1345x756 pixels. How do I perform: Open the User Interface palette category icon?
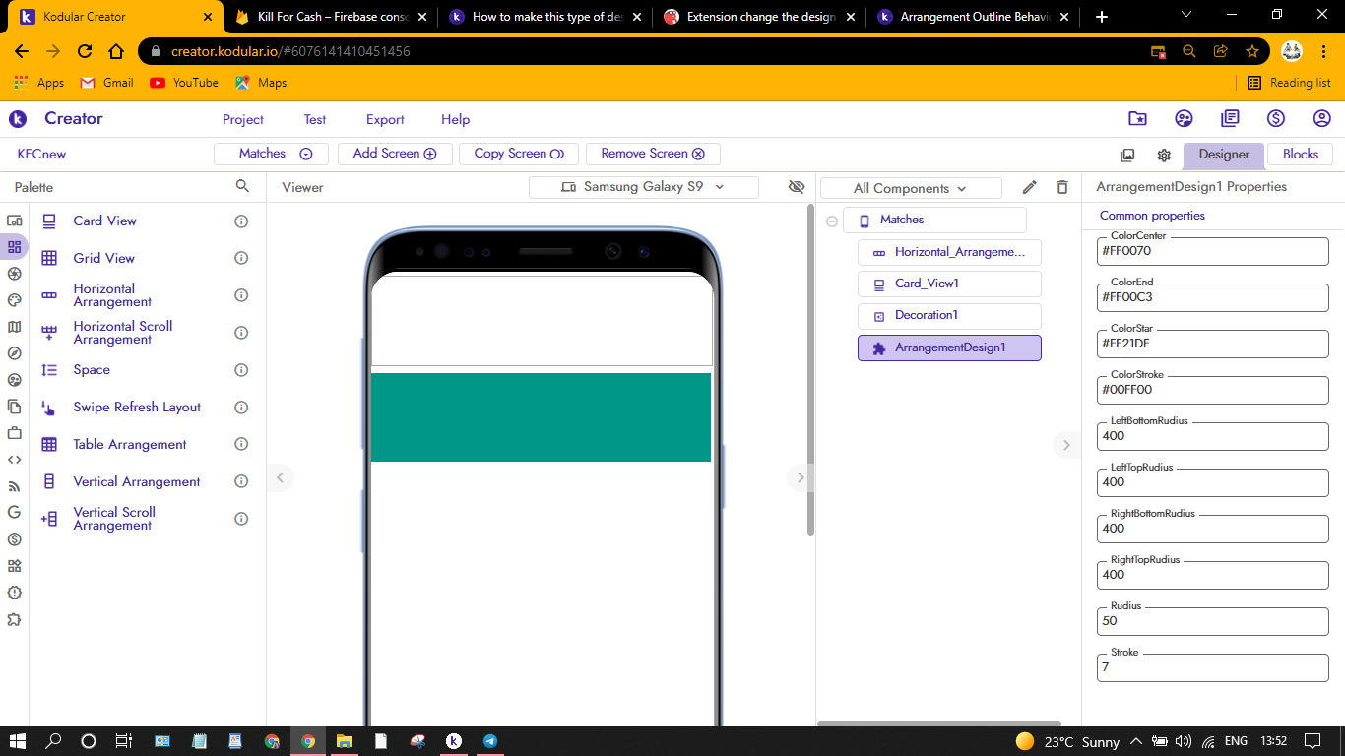[14, 220]
